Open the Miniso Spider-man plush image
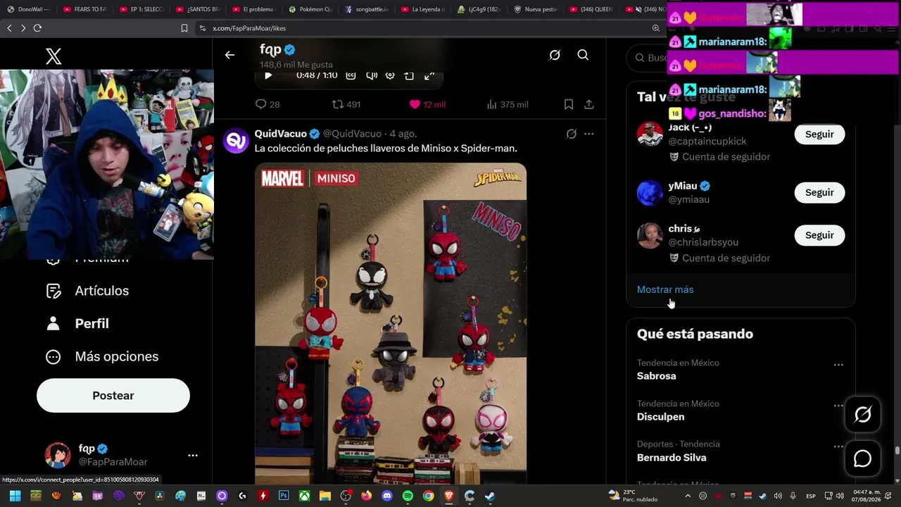Viewport: 901px width, 507px height. tap(391, 324)
